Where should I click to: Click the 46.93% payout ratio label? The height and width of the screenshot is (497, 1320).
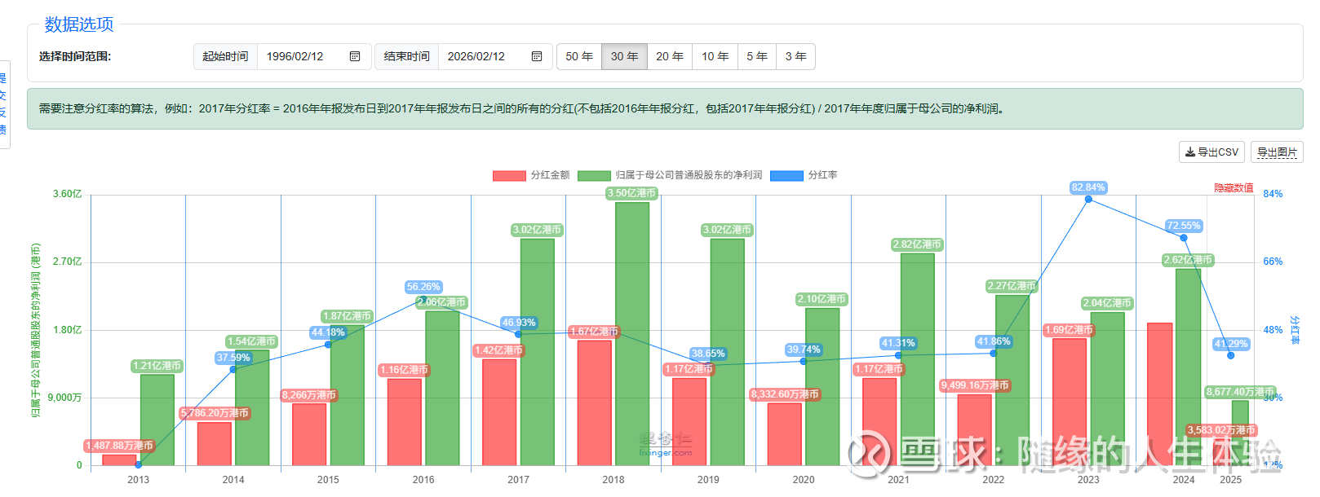coord(519,323)
